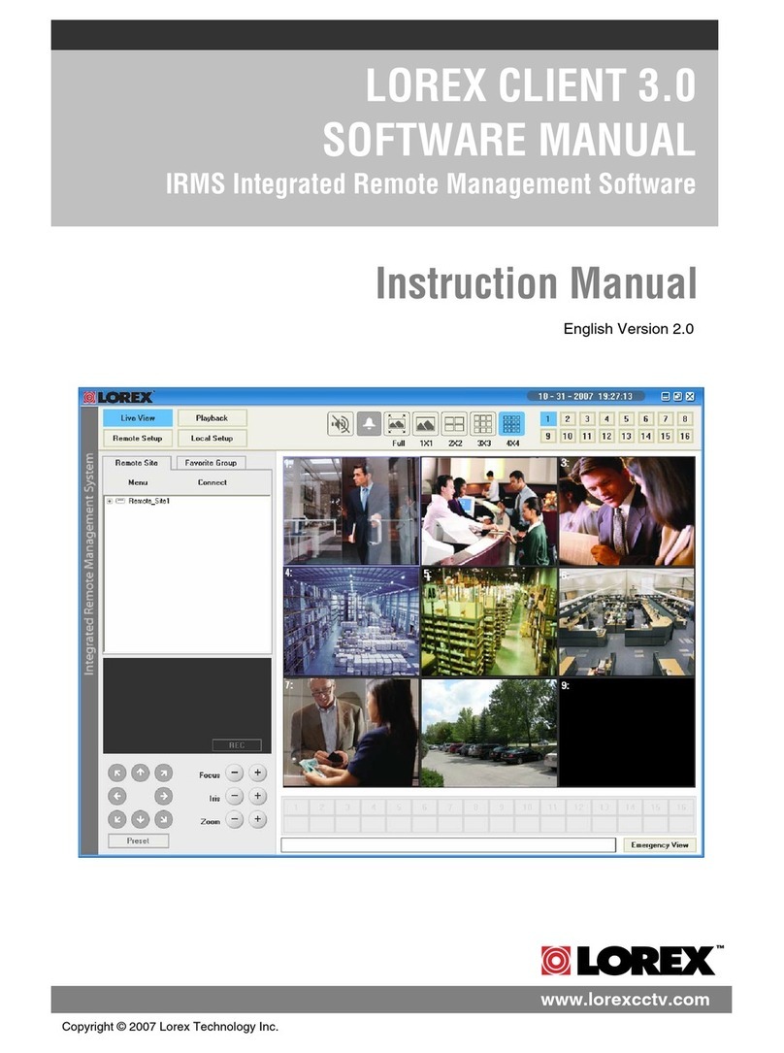Decrease Iris with minus button
The height and width of the screenshot is (1053, 784).
(234, 797)
